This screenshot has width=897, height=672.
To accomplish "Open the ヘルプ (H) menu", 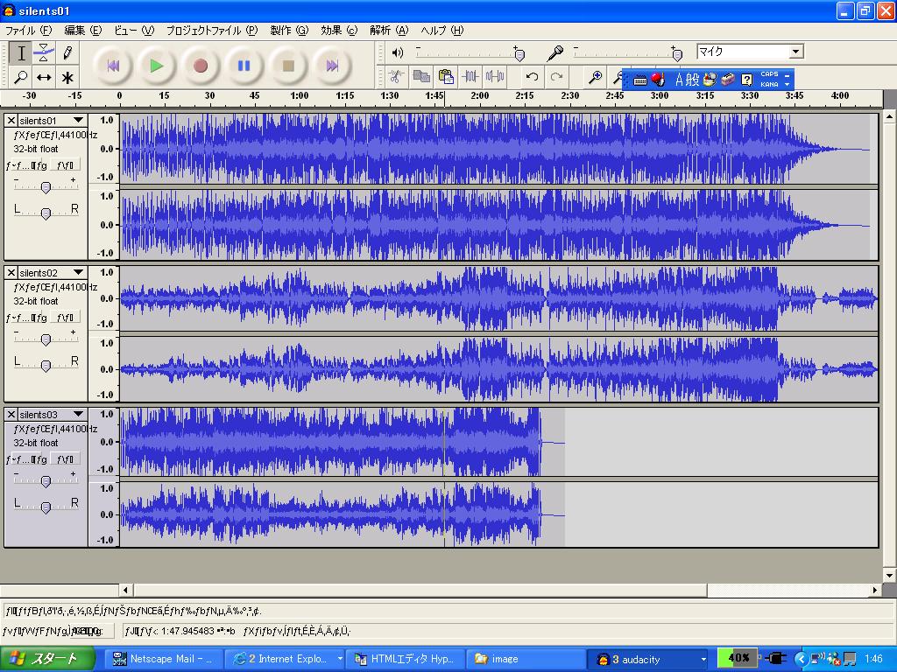I will (x=441, y=31).
